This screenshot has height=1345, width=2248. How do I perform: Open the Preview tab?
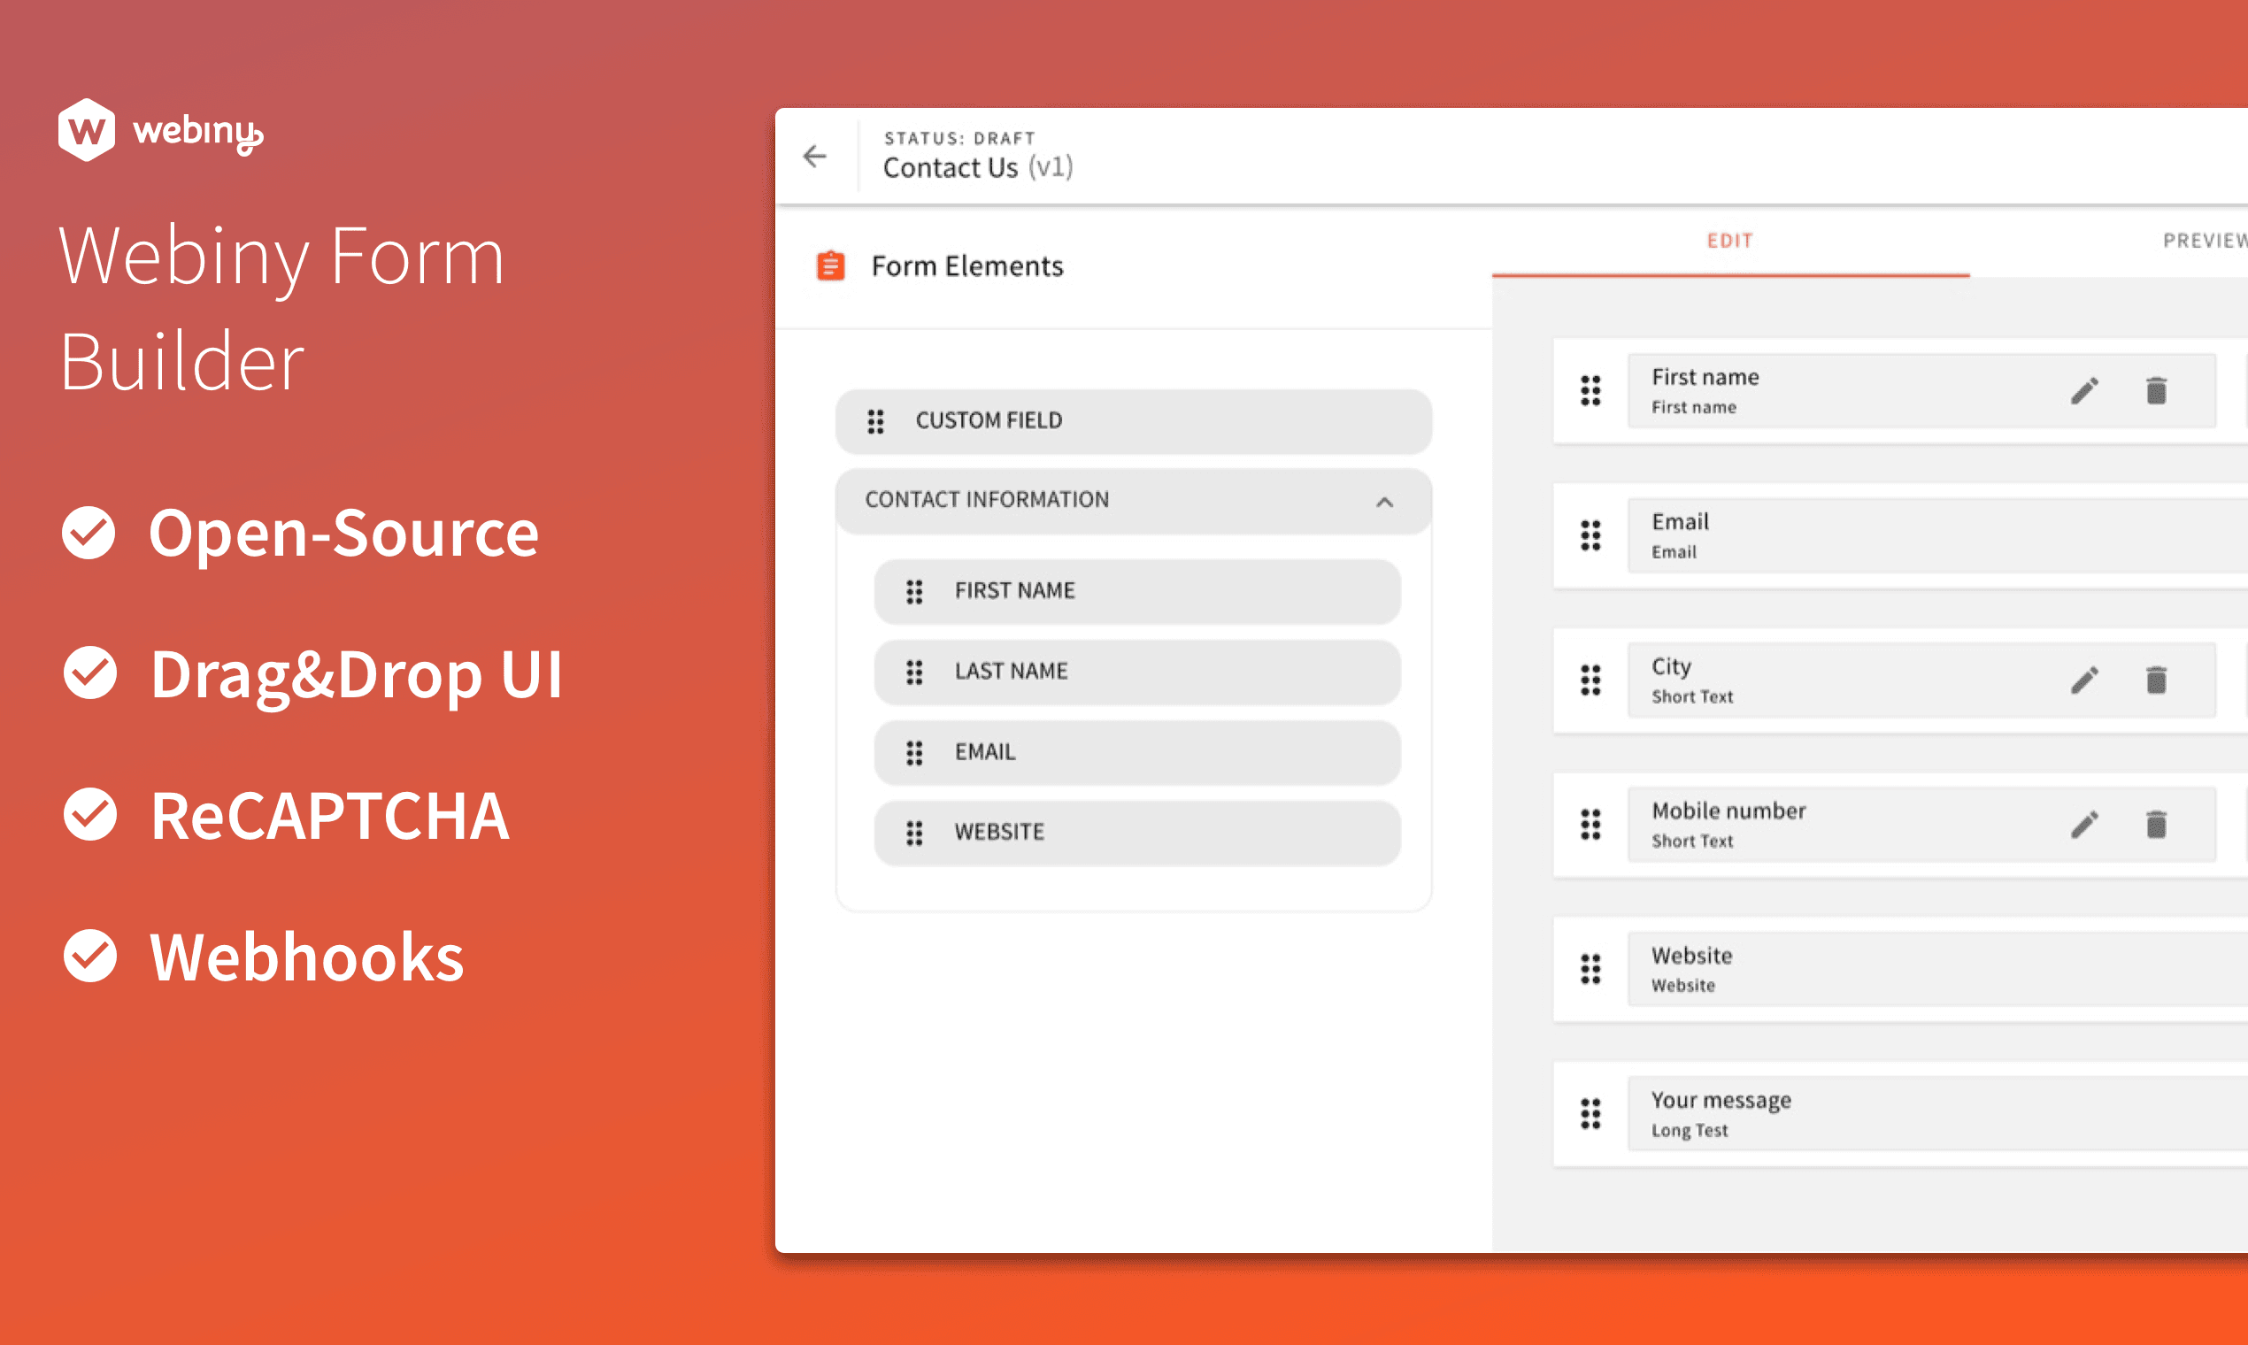[x=2203, y=241]
